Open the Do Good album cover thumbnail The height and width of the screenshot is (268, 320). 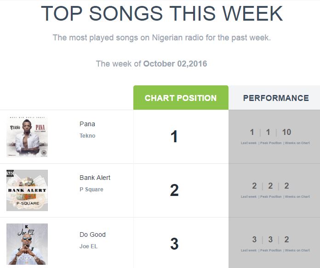coord(27,244)
